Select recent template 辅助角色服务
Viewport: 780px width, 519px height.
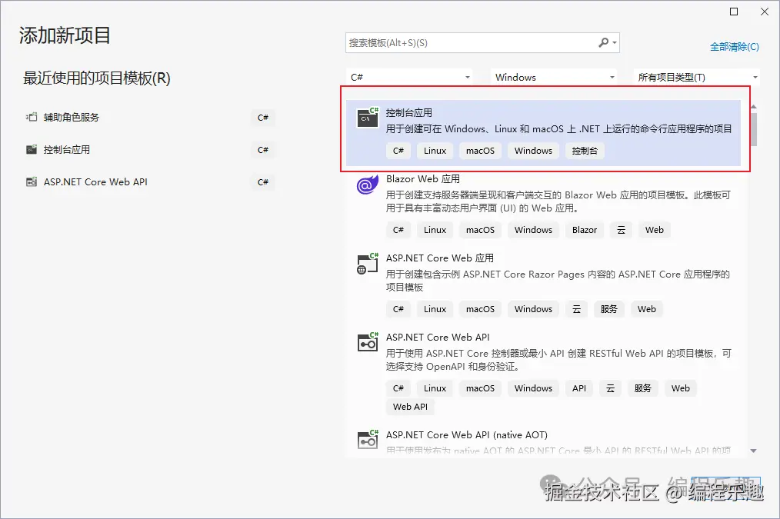point(71,118)
